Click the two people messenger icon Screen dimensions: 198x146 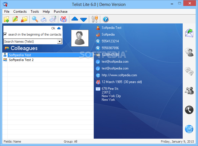pyautogui.click(x=189, y=91)
